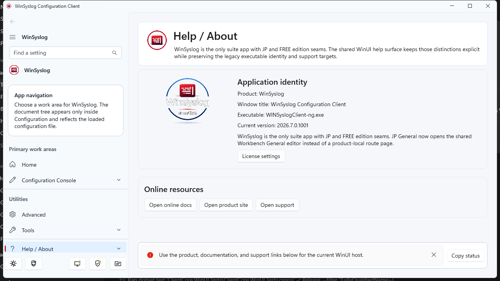Click Window title: WinSyslog Configuration Client line
Image resolution: width=500 pixels, height=281 pixels.
coord(291,104)
